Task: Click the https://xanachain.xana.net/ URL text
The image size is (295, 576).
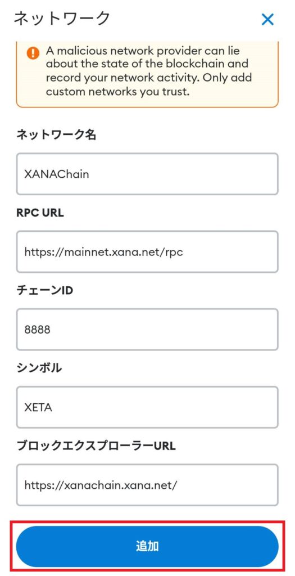Action: tap(101, 485)
